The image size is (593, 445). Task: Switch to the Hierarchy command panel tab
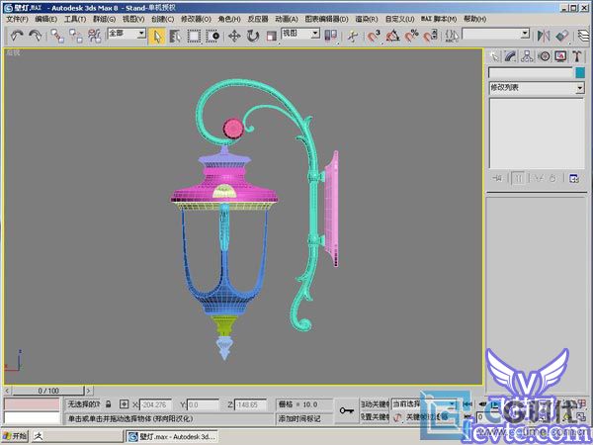pos(527,56)
